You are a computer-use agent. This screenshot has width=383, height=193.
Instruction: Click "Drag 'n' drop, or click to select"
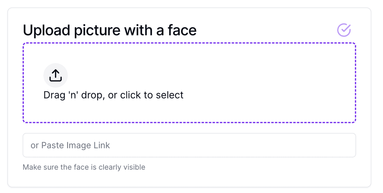pyautogui.click(x=113, y=95)
